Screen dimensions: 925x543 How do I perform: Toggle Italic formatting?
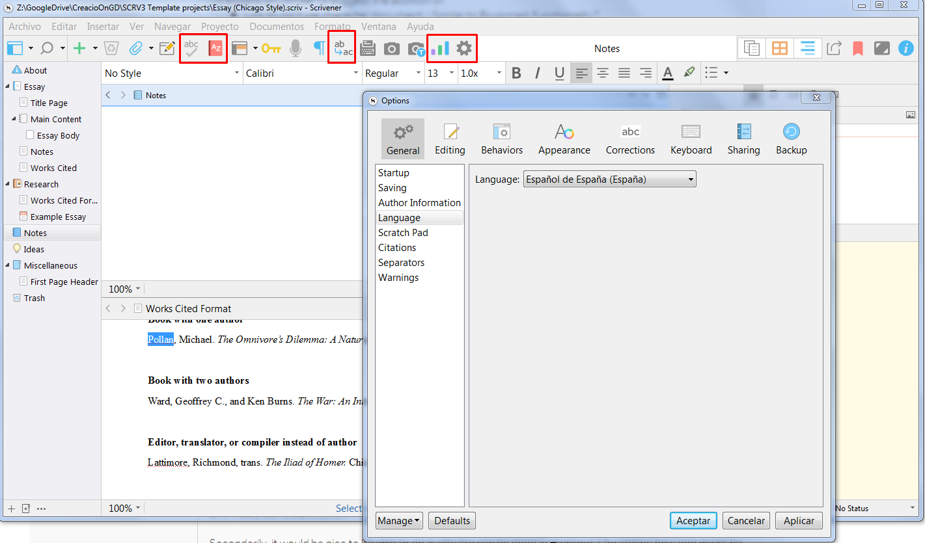538,73
